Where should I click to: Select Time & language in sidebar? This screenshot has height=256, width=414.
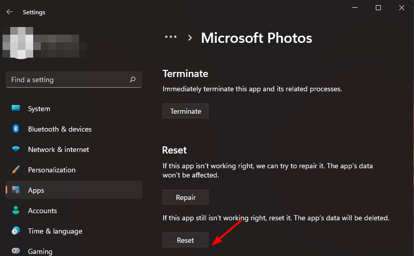tap(55, 231)
